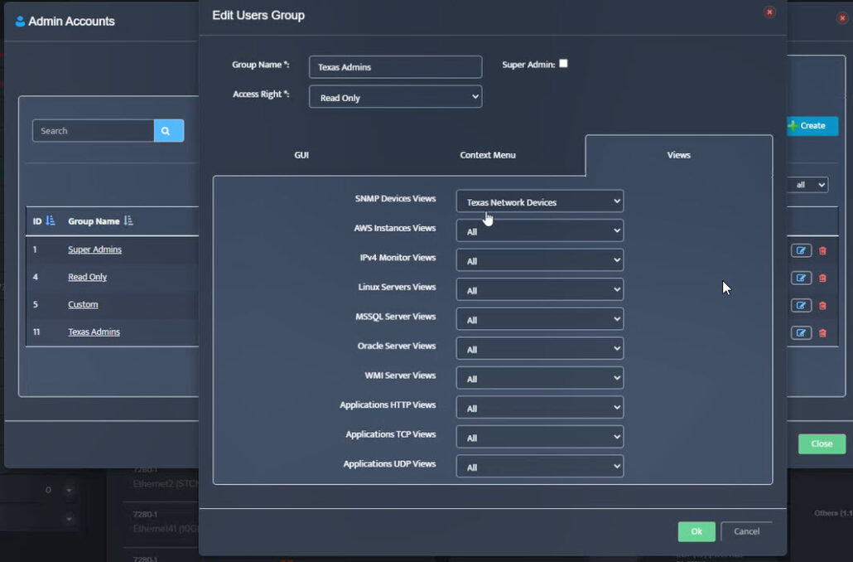Image resolution: width=853 pixels, height=562 pixels.
Task: Click the red trash icon on the third row
Action: tap(821, 305)
